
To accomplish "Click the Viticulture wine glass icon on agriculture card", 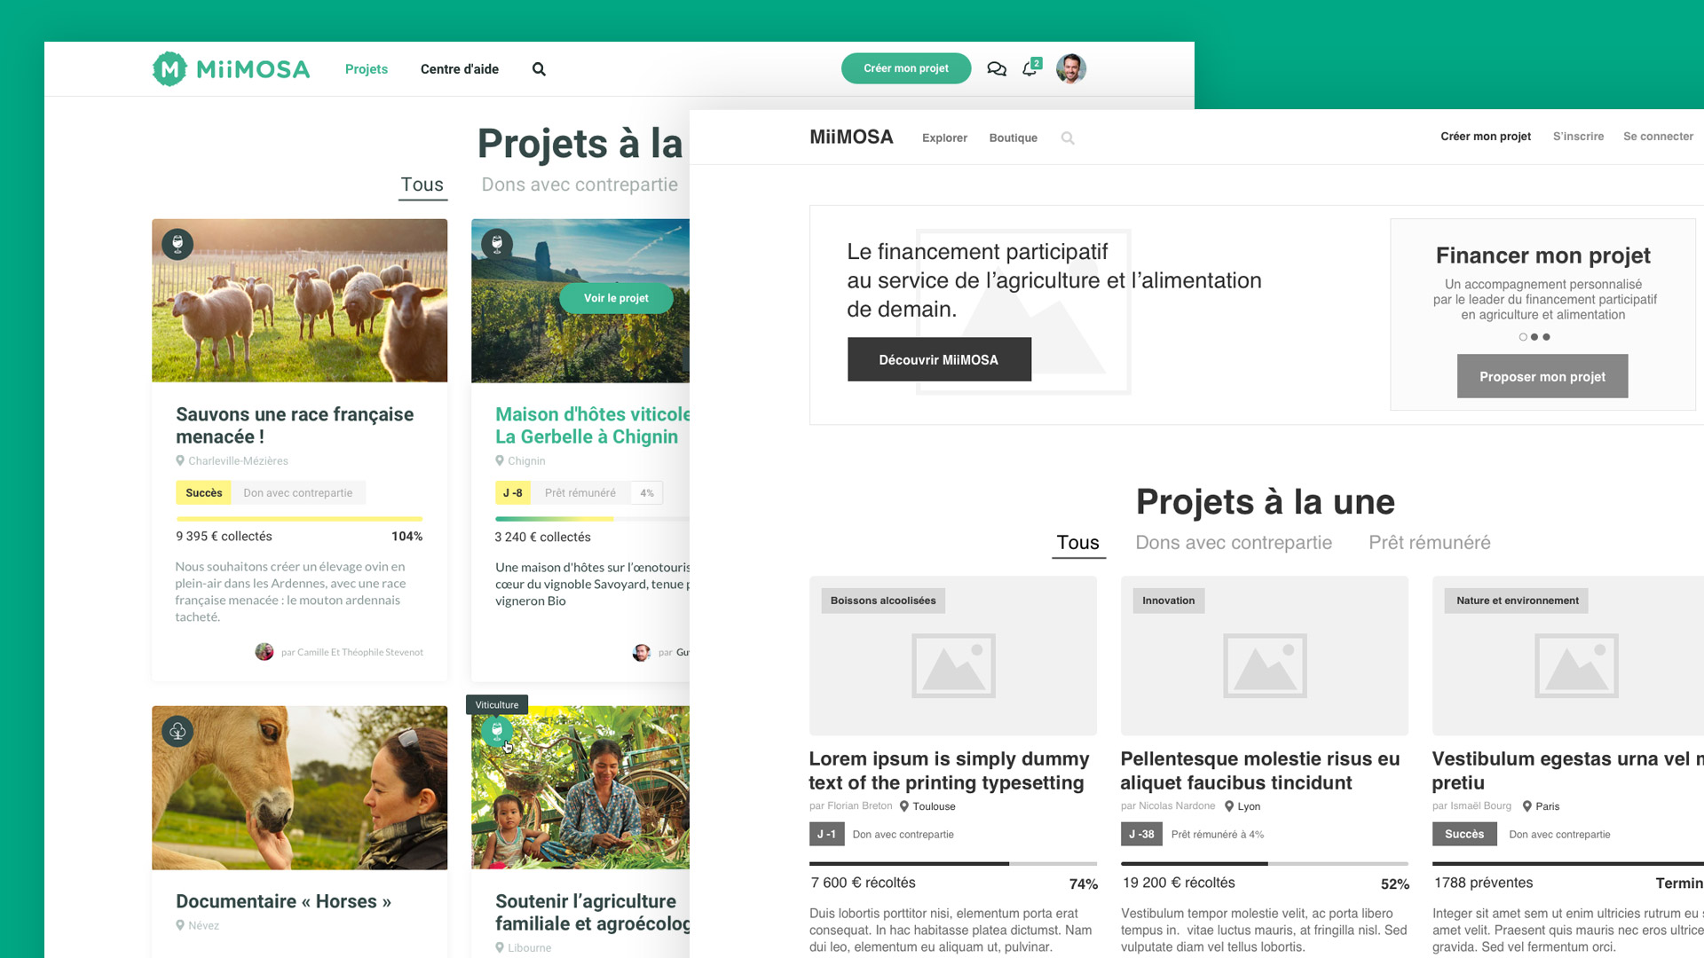I will tap(497, 731).
